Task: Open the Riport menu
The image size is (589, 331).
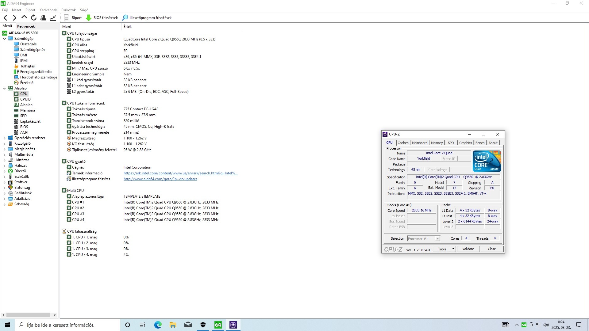Action: [x=30, y=10]
